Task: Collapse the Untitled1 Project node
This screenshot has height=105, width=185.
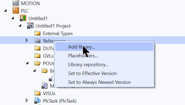Action: [20, 25]
